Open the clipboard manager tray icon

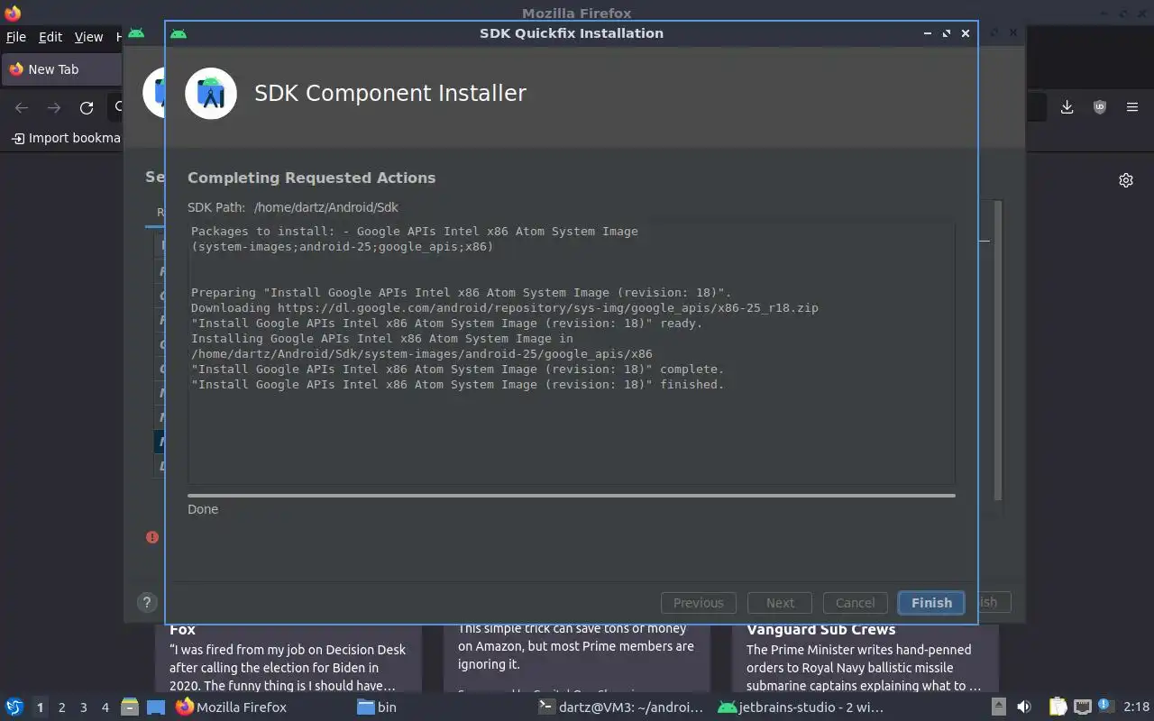(1058, 707)
